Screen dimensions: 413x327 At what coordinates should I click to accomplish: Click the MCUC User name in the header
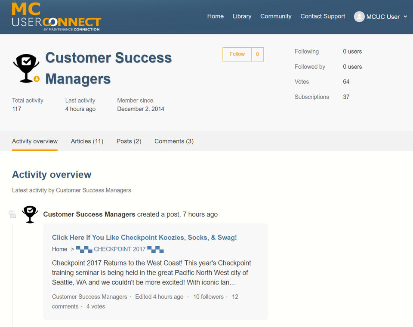383,17
